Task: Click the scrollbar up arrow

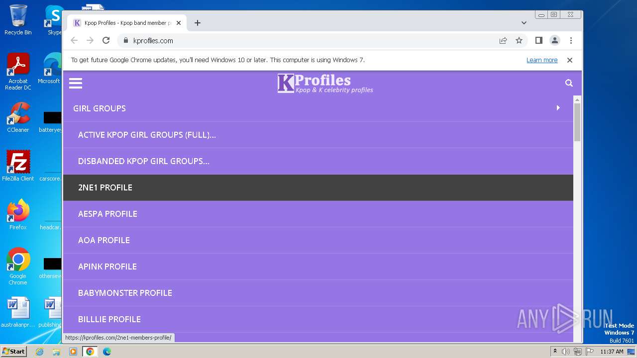Action: pos(577,99)
